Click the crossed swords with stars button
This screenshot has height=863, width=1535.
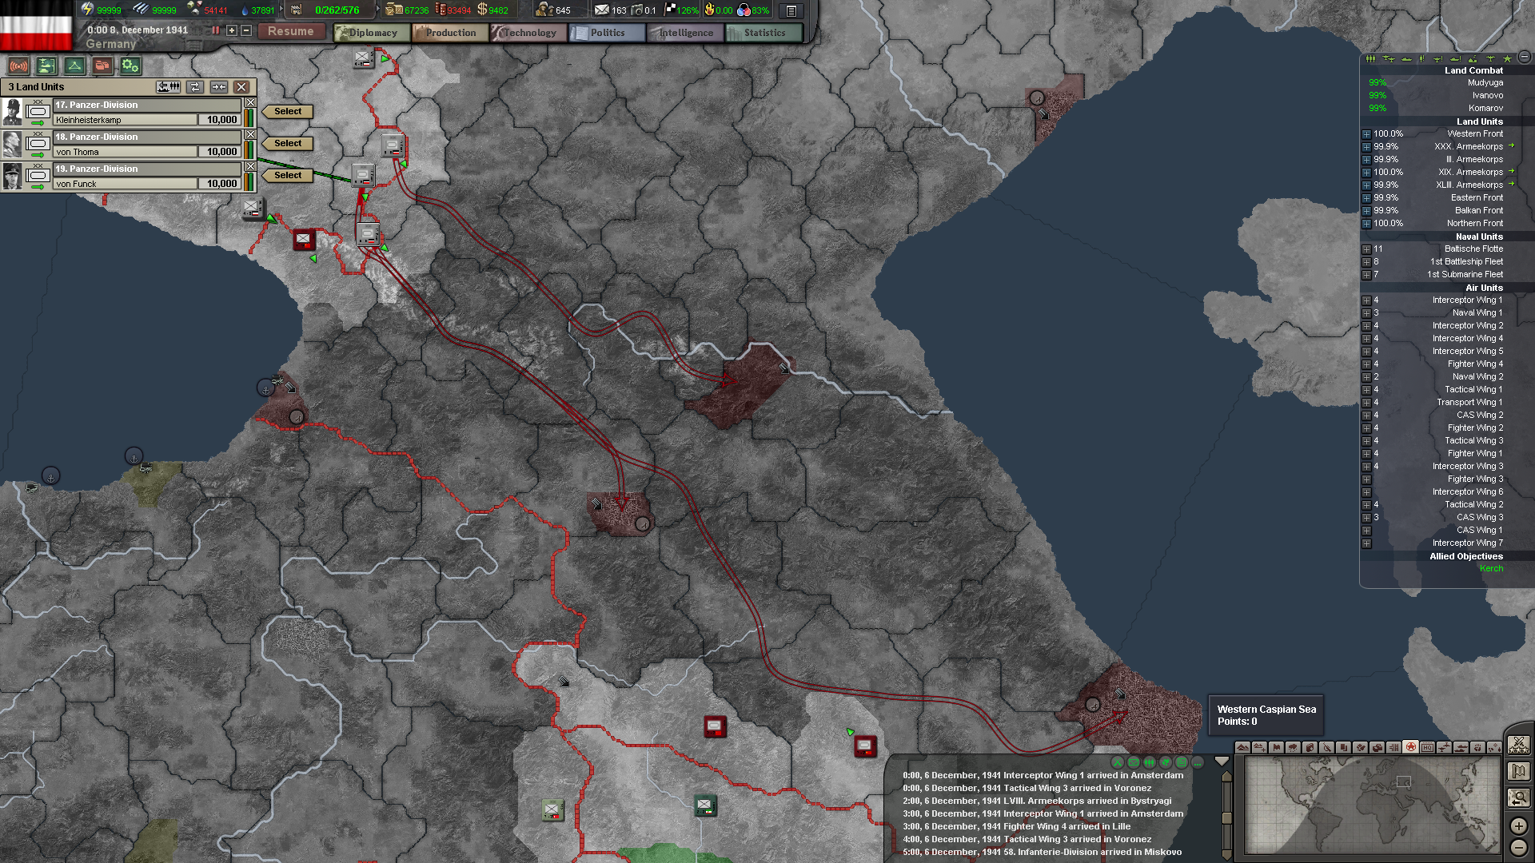[1518, 745]
